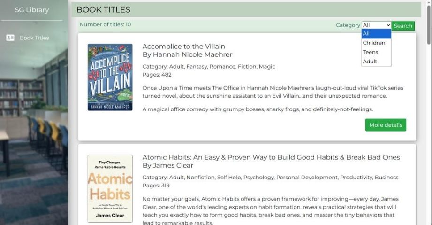This screenshot has height=225, width=432.
Task: Click the BOOK TITLES header bar
Action: (246, 10)
